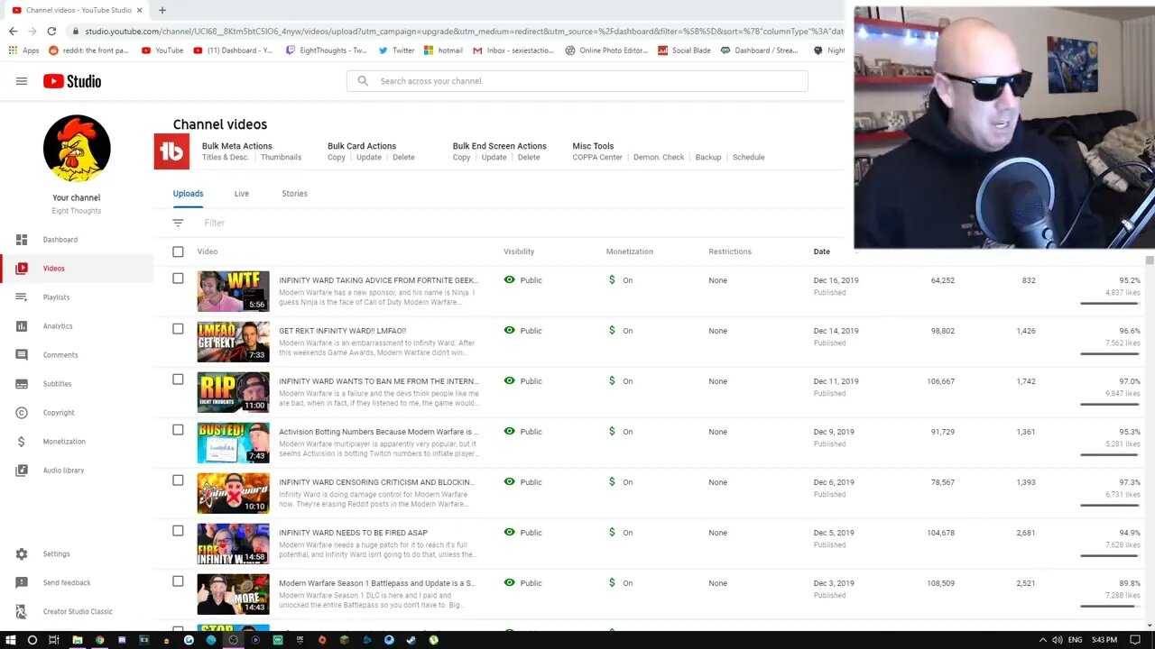Open visibility options for Dec 3 video

click(523, 583)
